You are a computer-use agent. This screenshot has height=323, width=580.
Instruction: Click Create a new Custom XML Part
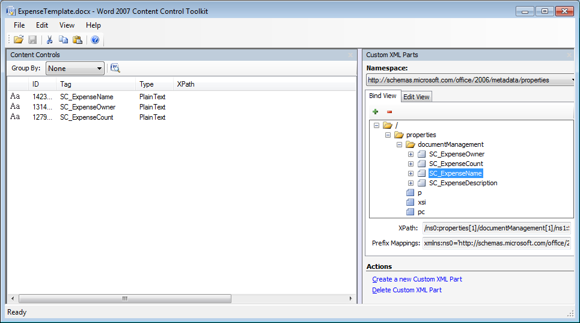[x=417, y=279]
